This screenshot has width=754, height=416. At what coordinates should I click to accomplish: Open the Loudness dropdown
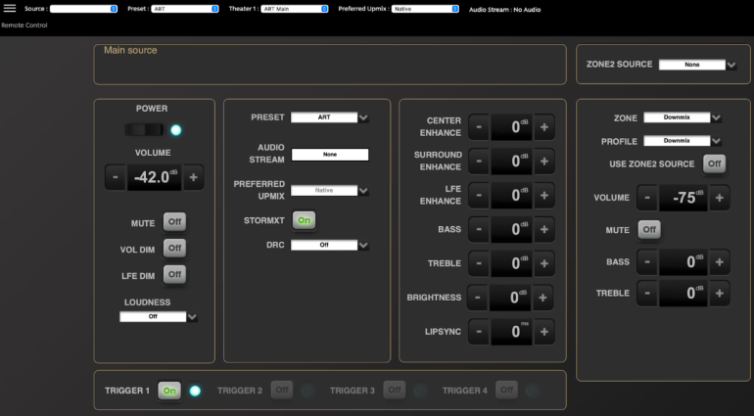tap(159, 316)
